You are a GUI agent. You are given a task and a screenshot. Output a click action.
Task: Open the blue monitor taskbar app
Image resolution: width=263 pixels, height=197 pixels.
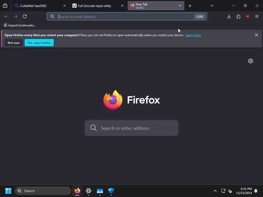[x=100, y=191]
